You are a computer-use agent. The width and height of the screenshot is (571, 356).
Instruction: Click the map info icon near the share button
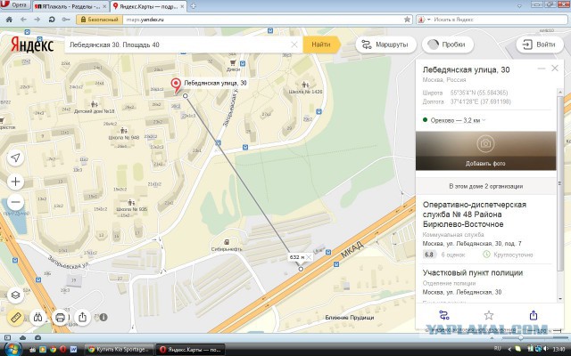tap(103, 318)
